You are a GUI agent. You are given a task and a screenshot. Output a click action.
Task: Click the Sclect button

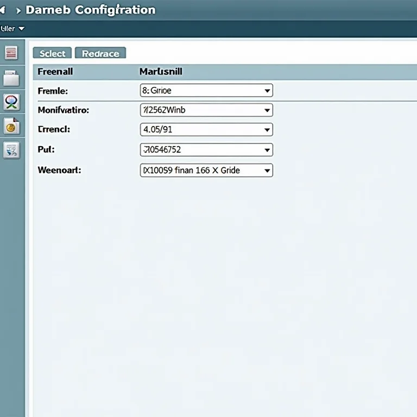52,53
